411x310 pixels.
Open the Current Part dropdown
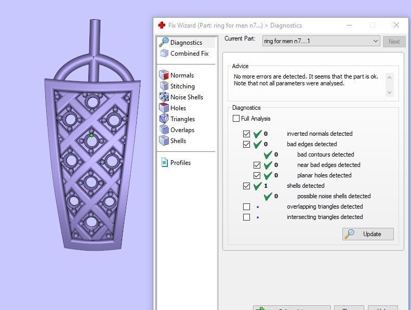click(321, 41)
